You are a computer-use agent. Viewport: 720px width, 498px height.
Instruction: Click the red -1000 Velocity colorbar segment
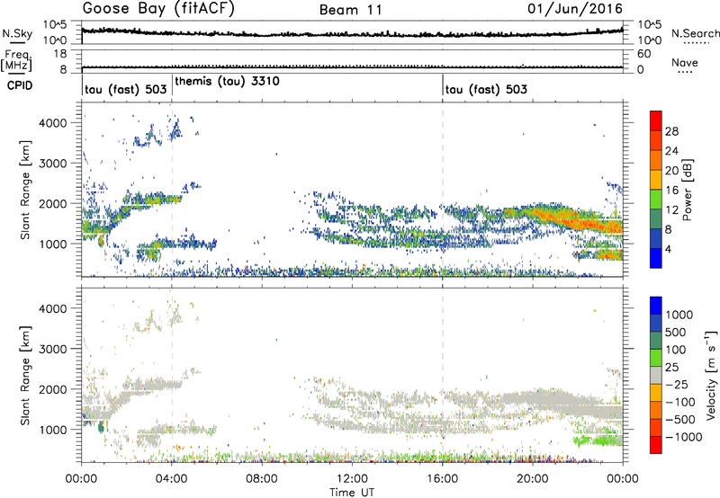(x=656, y=445)
